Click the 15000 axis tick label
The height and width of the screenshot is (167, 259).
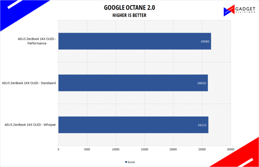pos(144,149)
